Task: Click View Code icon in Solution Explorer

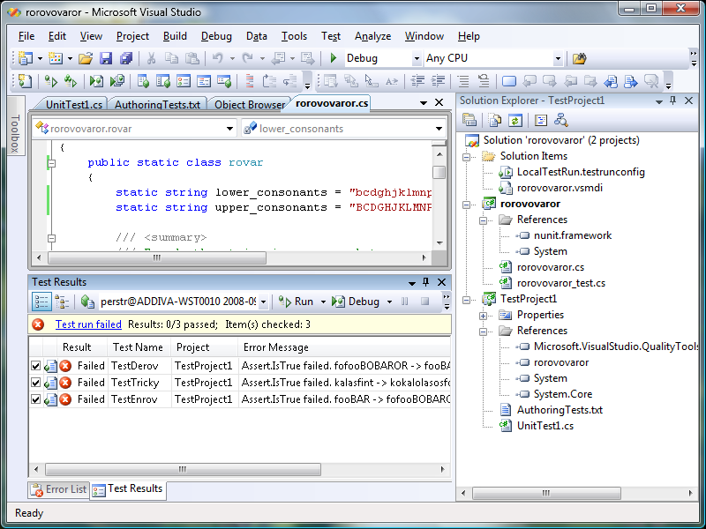Action: point(541,120)
